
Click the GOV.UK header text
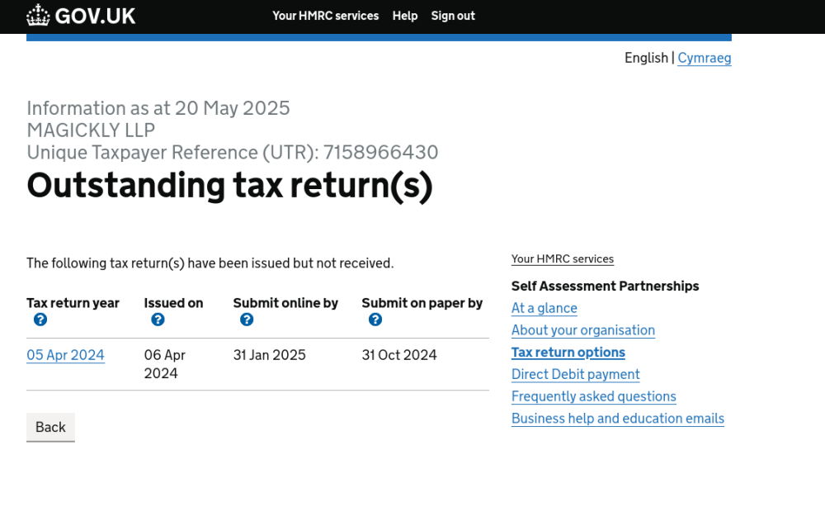tap(95, 16)
